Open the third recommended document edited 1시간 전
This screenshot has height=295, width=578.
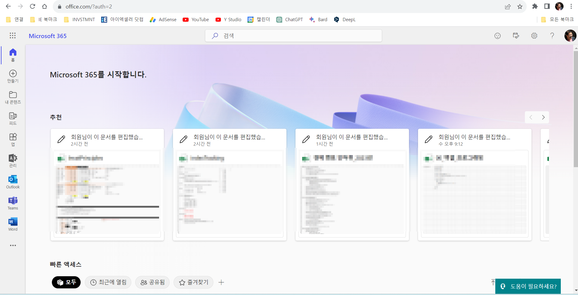tap(352, 185)
